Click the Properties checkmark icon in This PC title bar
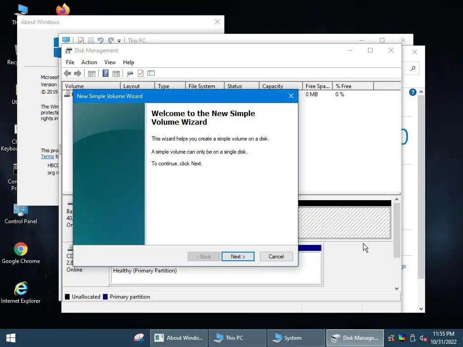This screenshot has height=347, width=463. click(x=81, y=40)
